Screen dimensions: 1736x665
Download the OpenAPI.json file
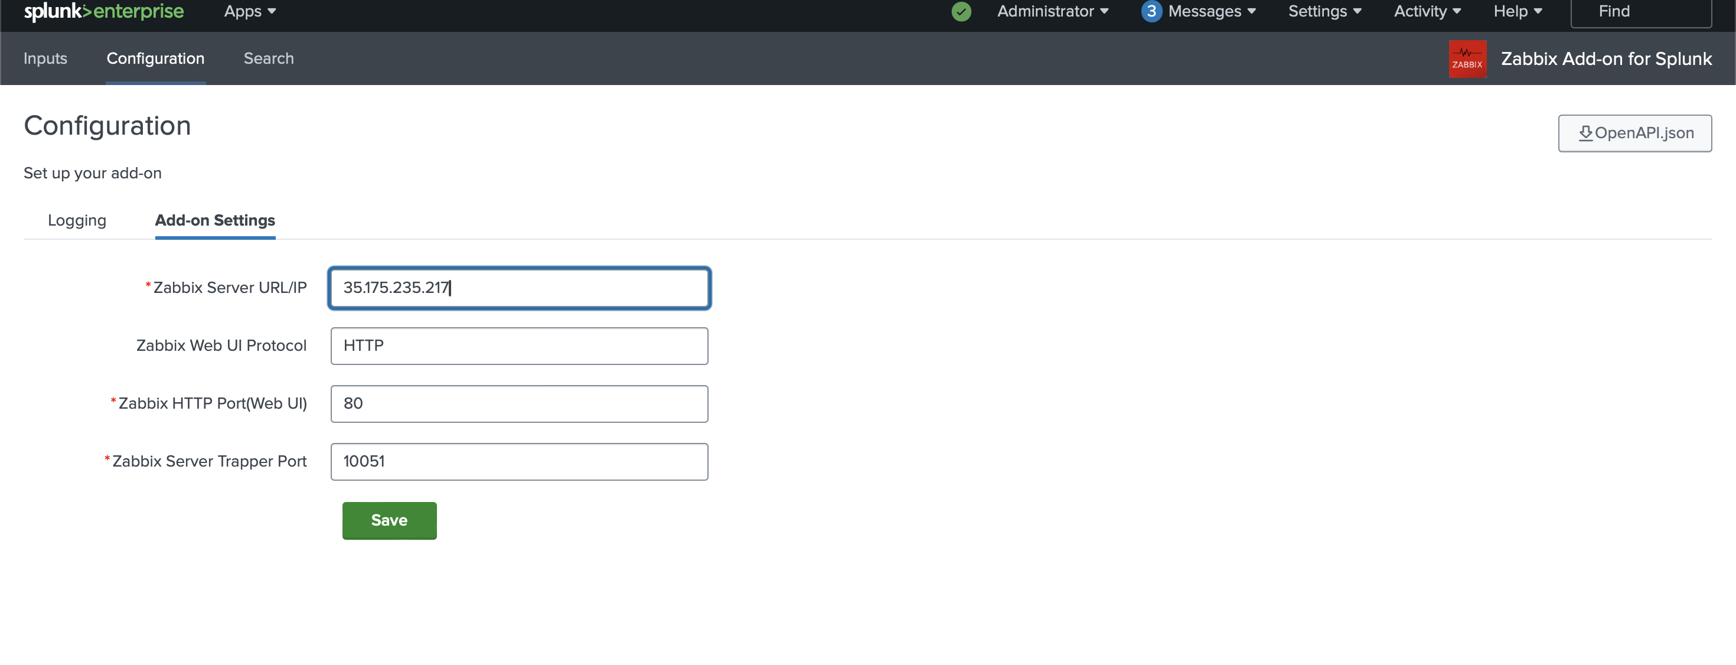(1634, 133)
